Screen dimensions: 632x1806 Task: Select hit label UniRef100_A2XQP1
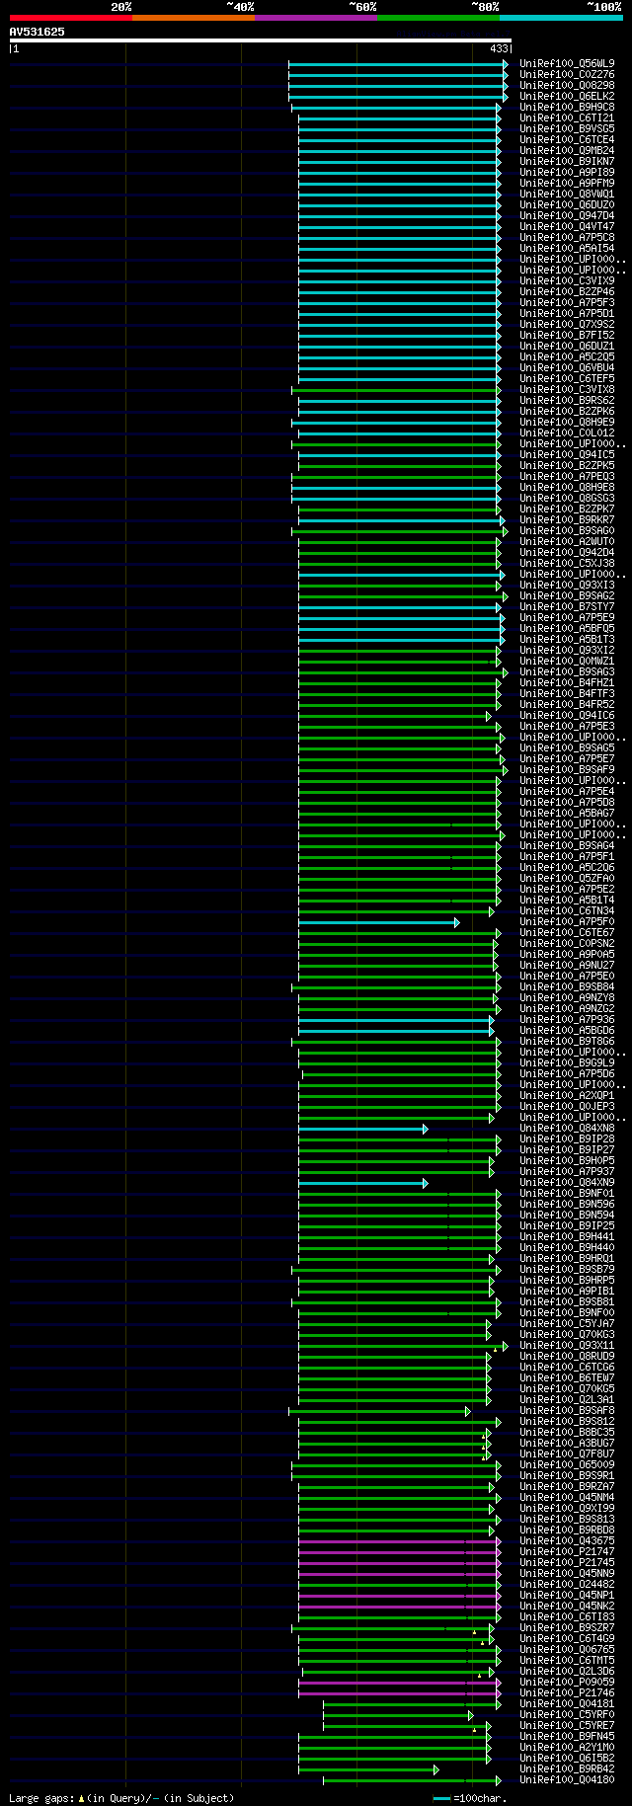(x=567, y=1096)
